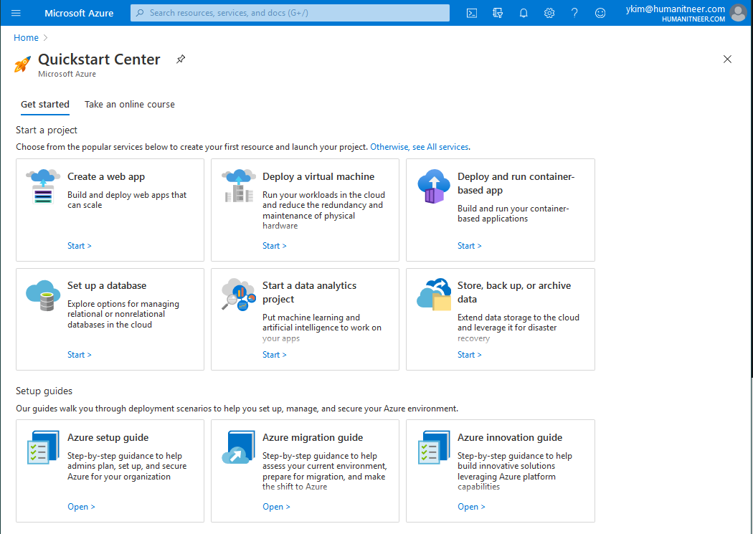
Task: Click the search resources input field
Action: (290, 13)
